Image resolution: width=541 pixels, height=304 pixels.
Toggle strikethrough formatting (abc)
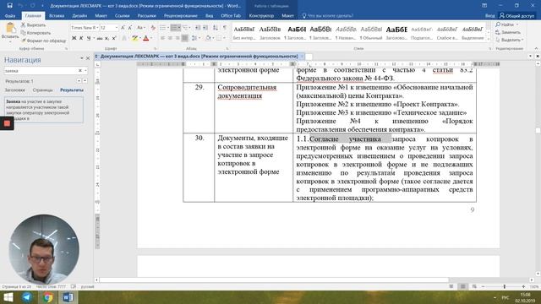click(100, 38)
